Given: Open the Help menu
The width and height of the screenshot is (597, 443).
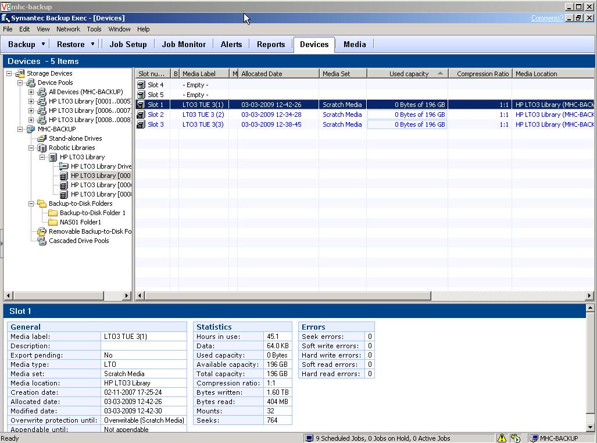Looking at the screenshot, I should point(144,29).
